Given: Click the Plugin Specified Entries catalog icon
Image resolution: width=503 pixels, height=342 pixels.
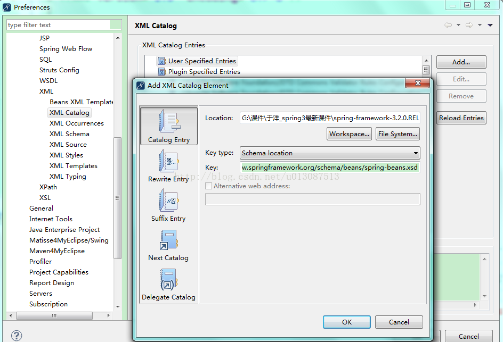Looking at the screenshot, I should (x=161, y=71).
